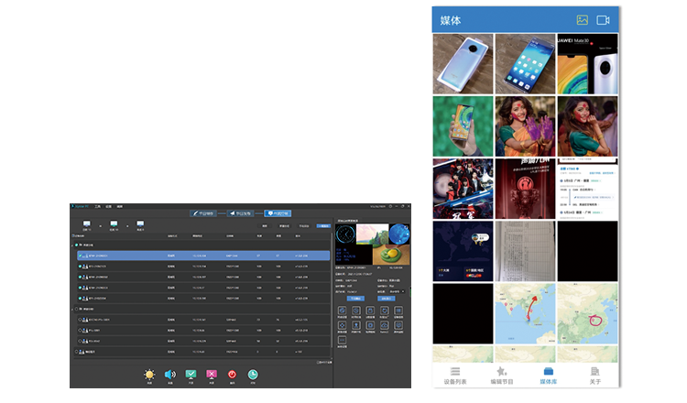Click the volume speaker icon
This screenshot has width=687, height=403.
[x=170, y=376]
